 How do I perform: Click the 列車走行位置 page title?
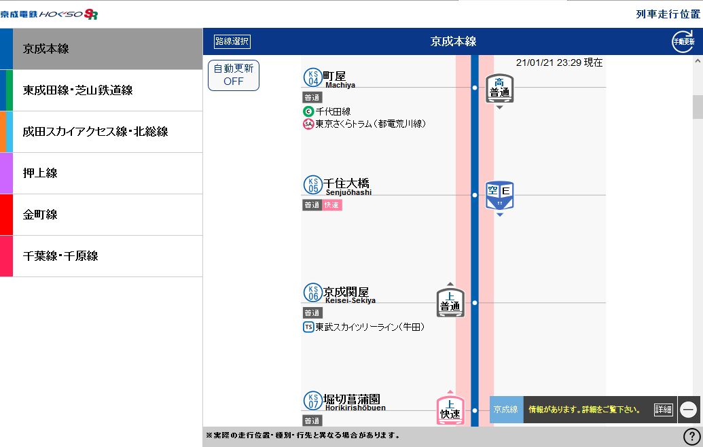(x=668, y=14)
